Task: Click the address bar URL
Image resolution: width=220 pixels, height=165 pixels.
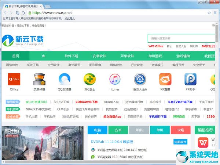Action: coord(52,13)
